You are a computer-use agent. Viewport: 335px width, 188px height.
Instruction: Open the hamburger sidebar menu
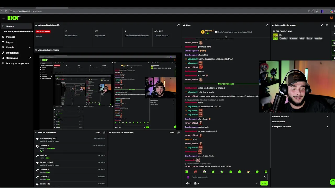click(3, 18)
